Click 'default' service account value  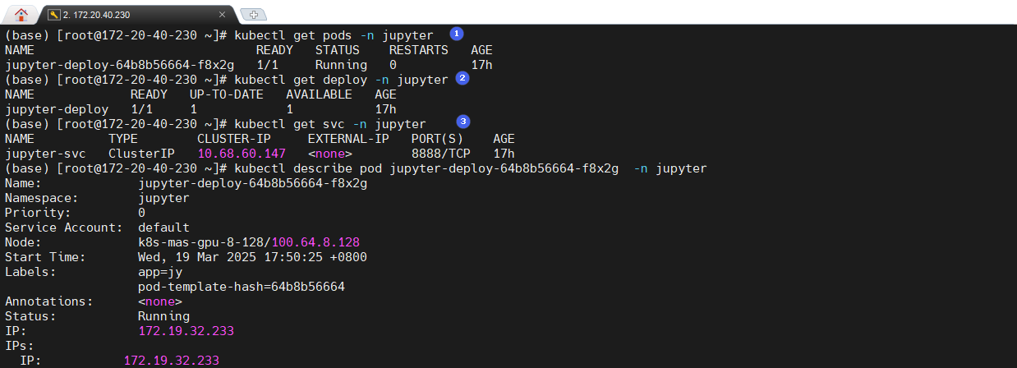(163, 228)
